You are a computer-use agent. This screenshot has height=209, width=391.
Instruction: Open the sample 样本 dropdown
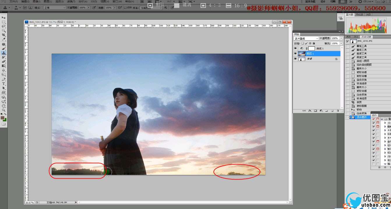point(150,8)
